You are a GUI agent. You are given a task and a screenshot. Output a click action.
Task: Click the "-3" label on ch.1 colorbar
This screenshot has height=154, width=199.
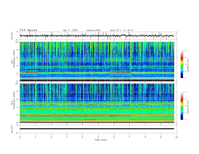click(x=185, y=51)
